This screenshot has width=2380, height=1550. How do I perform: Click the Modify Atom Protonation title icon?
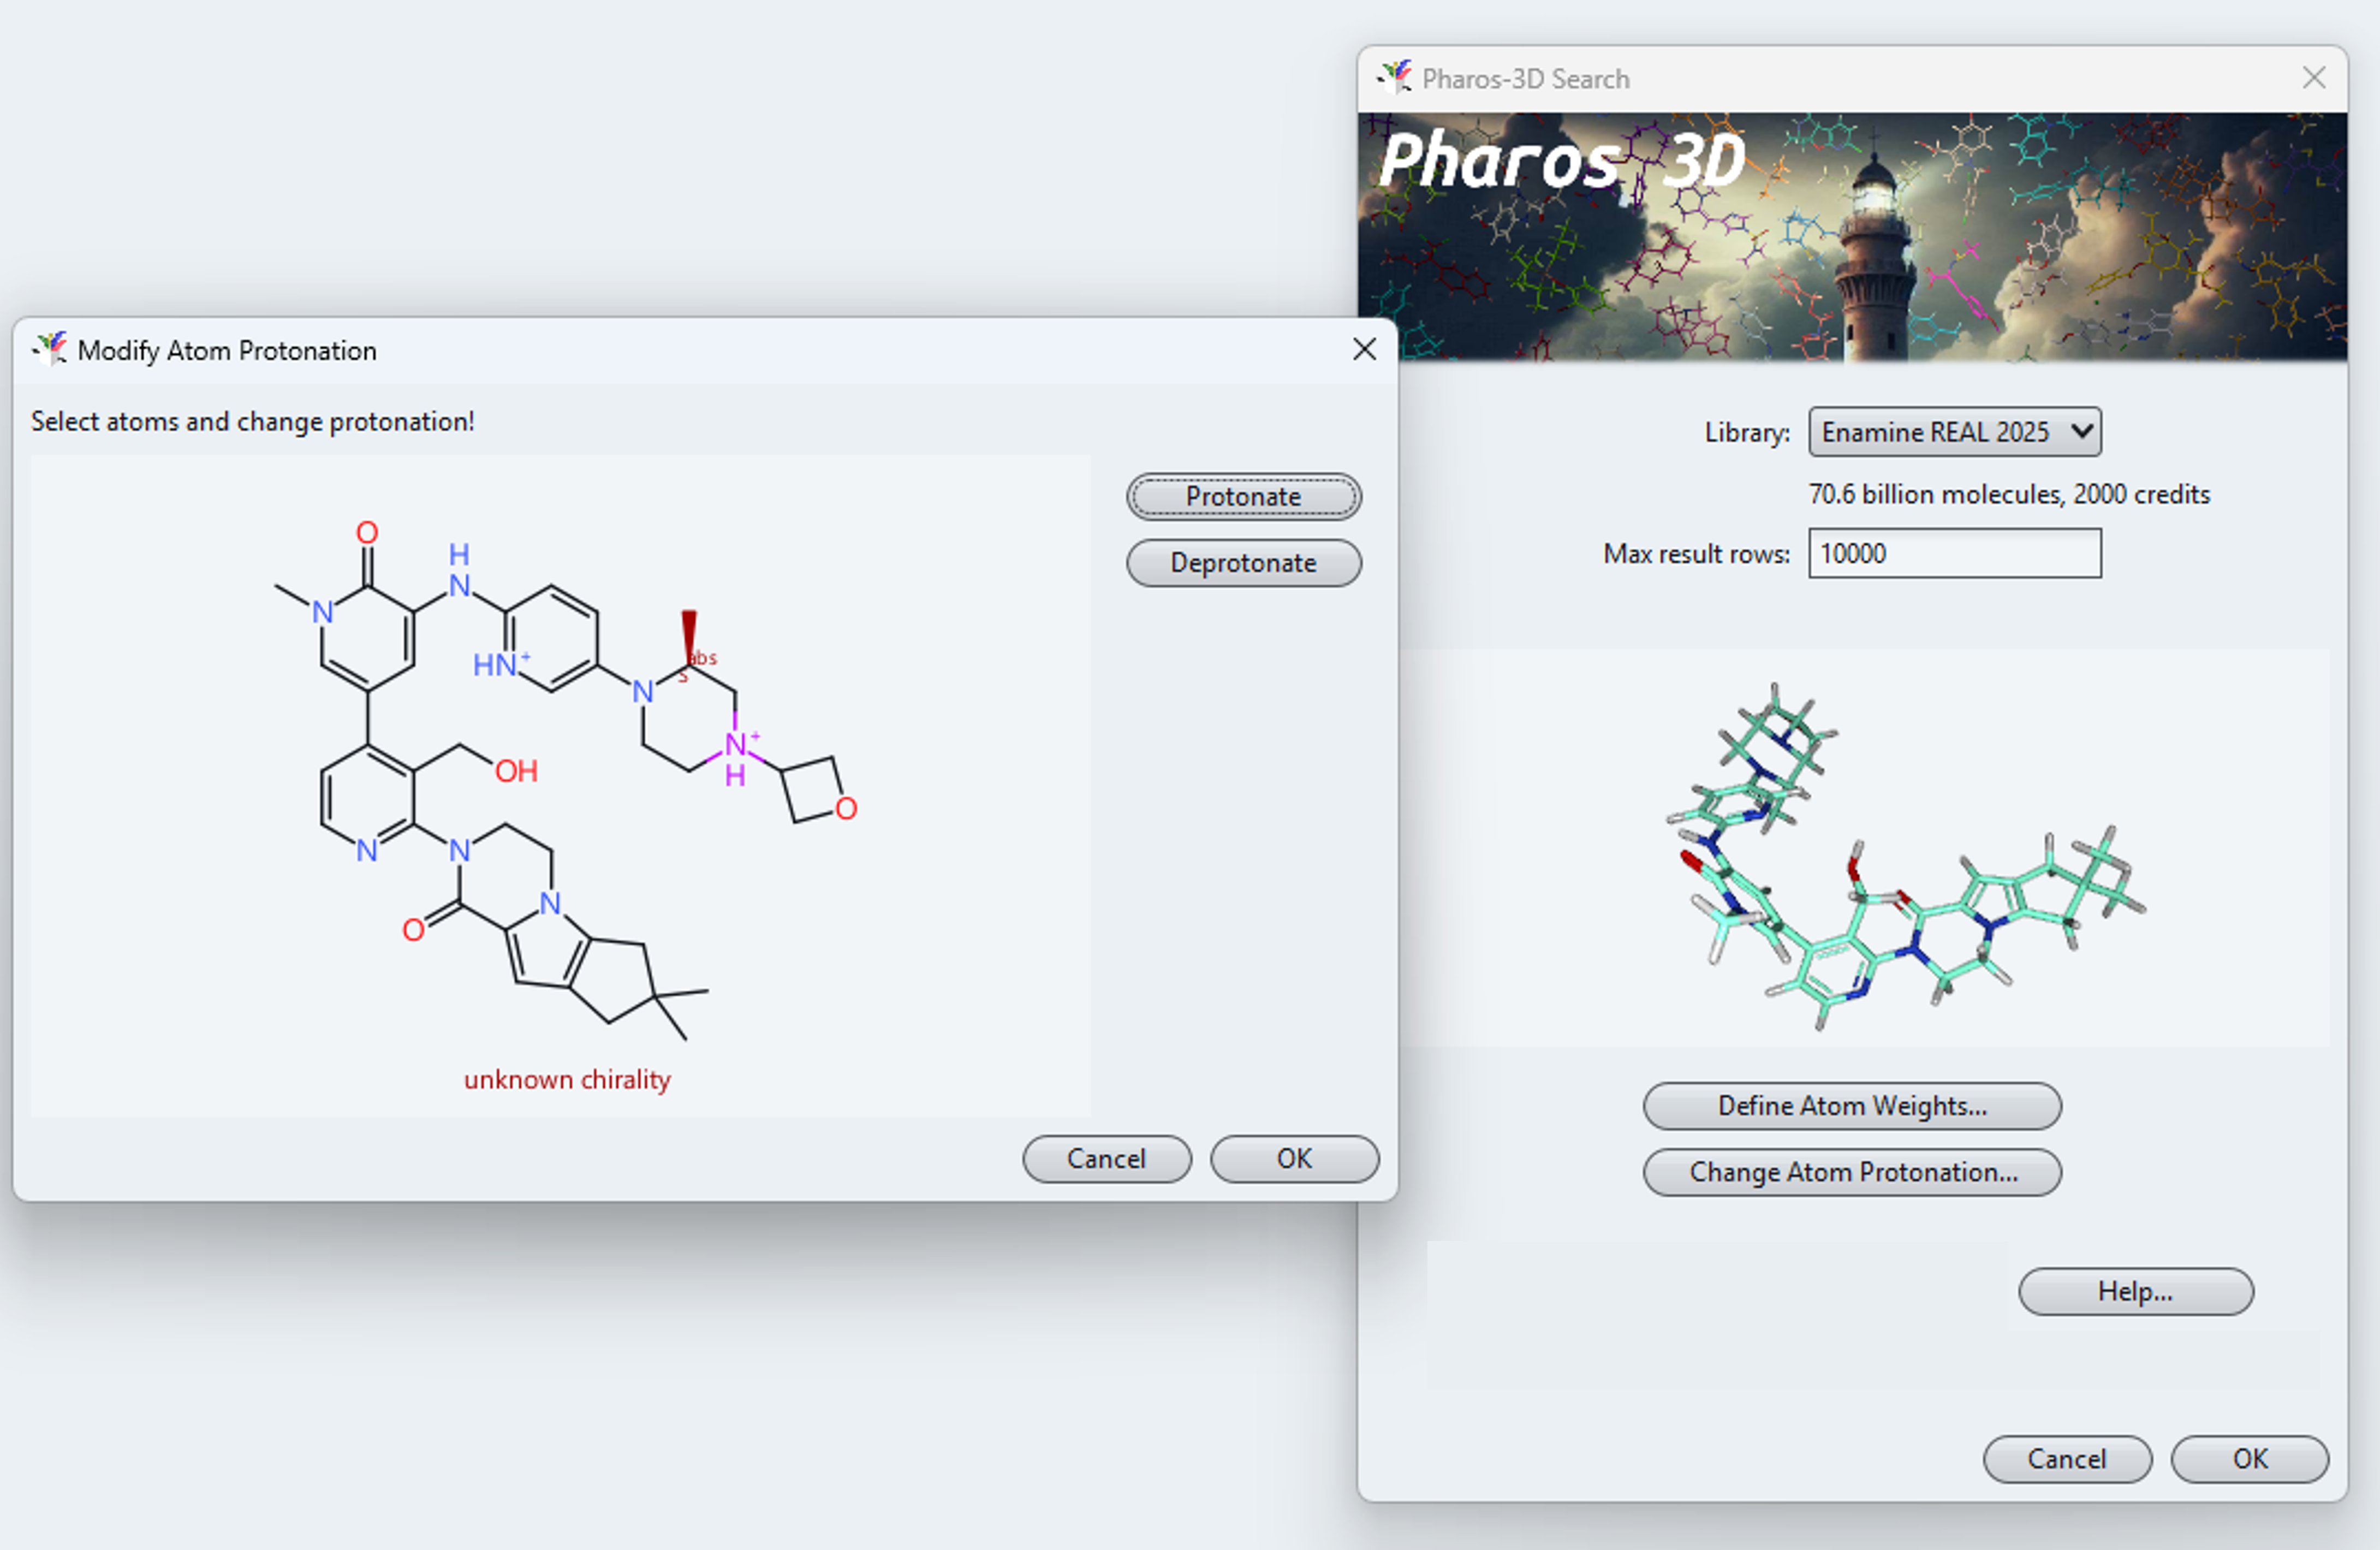(x=49, y=349)
